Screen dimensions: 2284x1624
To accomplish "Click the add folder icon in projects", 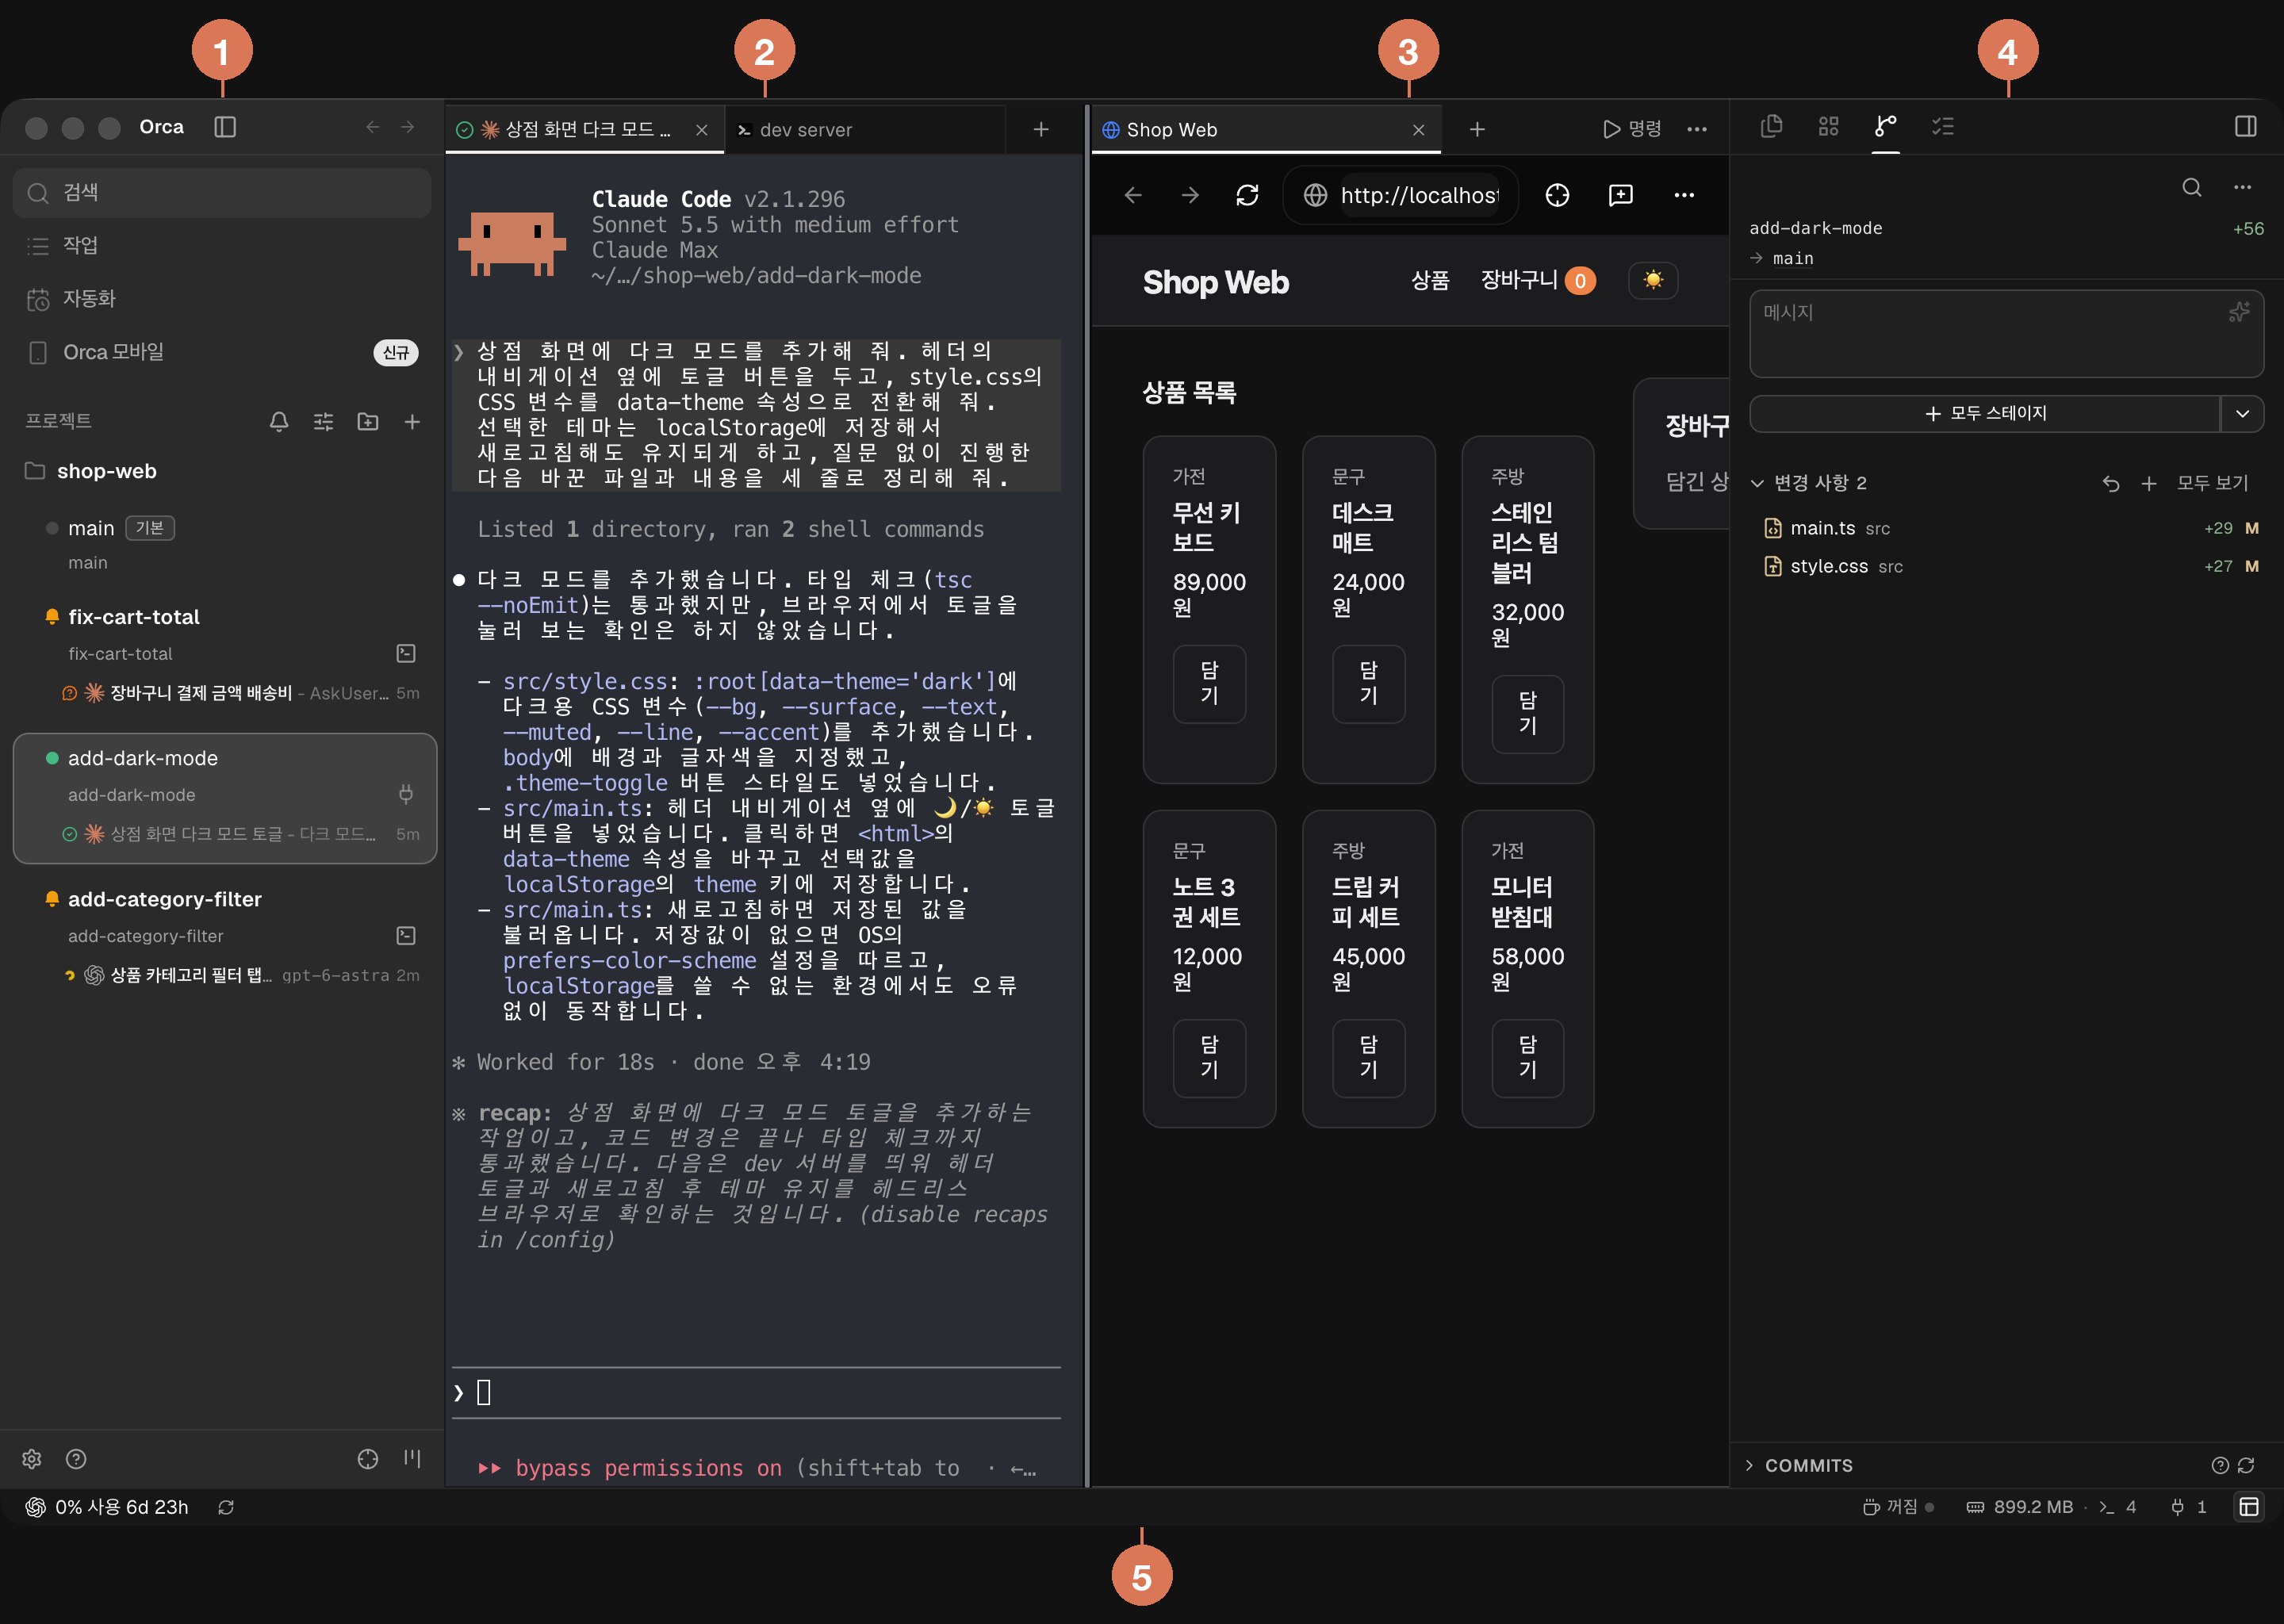I will [x=368, y=422].
